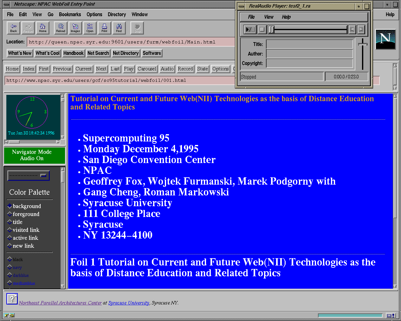401x321 pixels.
Task: Open Syracuse University link
Action: tap(129, 303)
